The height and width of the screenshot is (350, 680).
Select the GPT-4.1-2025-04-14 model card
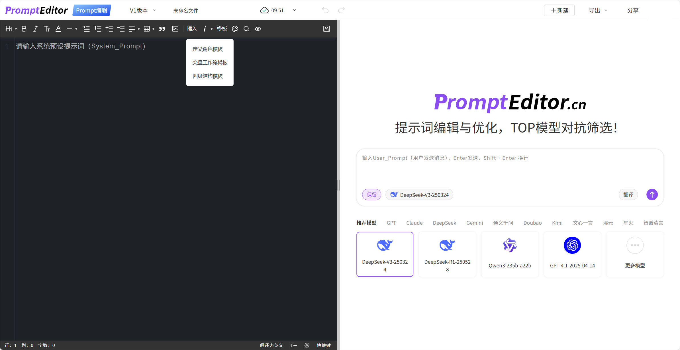point(572,254)
